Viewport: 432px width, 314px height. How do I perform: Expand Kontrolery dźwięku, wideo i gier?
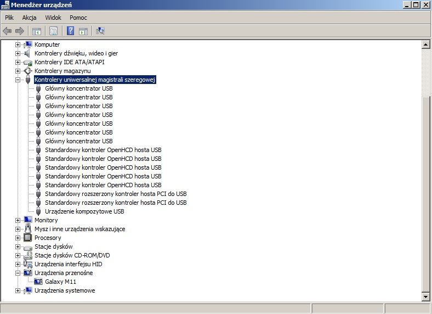18,53
